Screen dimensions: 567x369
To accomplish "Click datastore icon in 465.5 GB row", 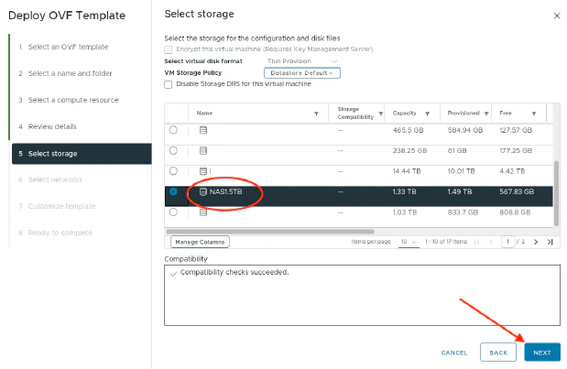I will coord(203,130).
